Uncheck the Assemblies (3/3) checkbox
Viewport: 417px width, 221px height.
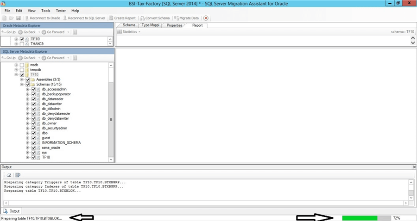click(28, 80)
